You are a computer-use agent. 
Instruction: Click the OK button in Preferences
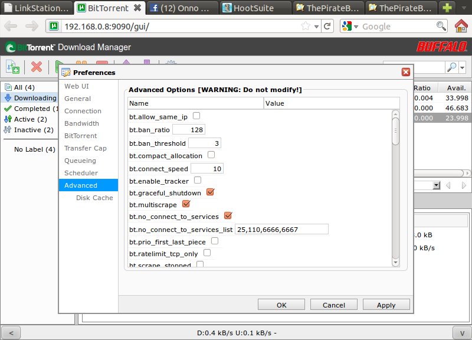(281, 305)
